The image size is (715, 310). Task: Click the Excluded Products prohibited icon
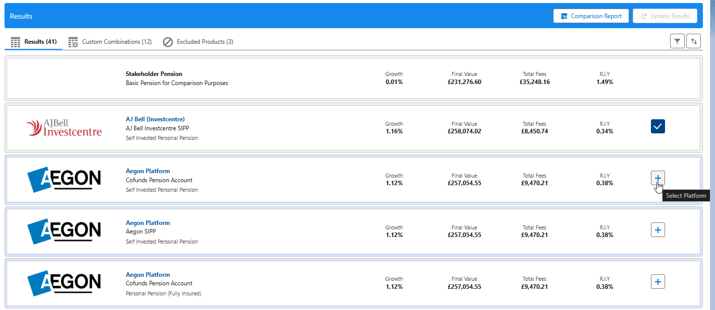[x=168, y=42]
